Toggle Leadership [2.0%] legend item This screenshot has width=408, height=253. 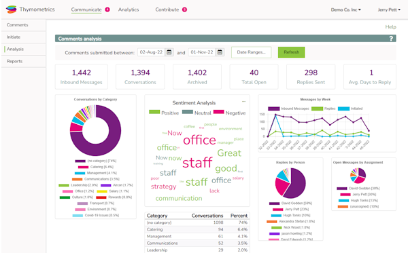78,185
